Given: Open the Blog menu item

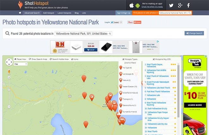Looking at the screenshot, I should [77, 13].
